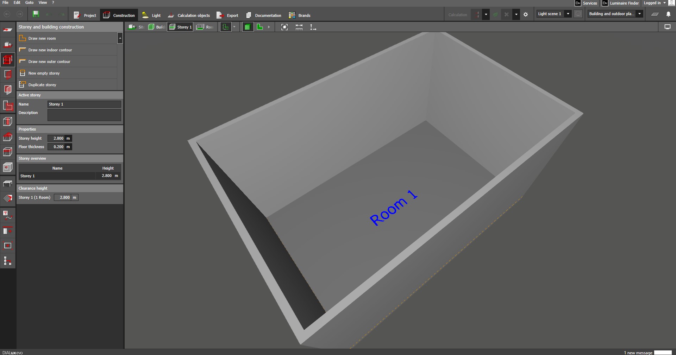This screenshot has height=355, width=676.
Task: Click Draw new indoor contour
Action: 50,50
